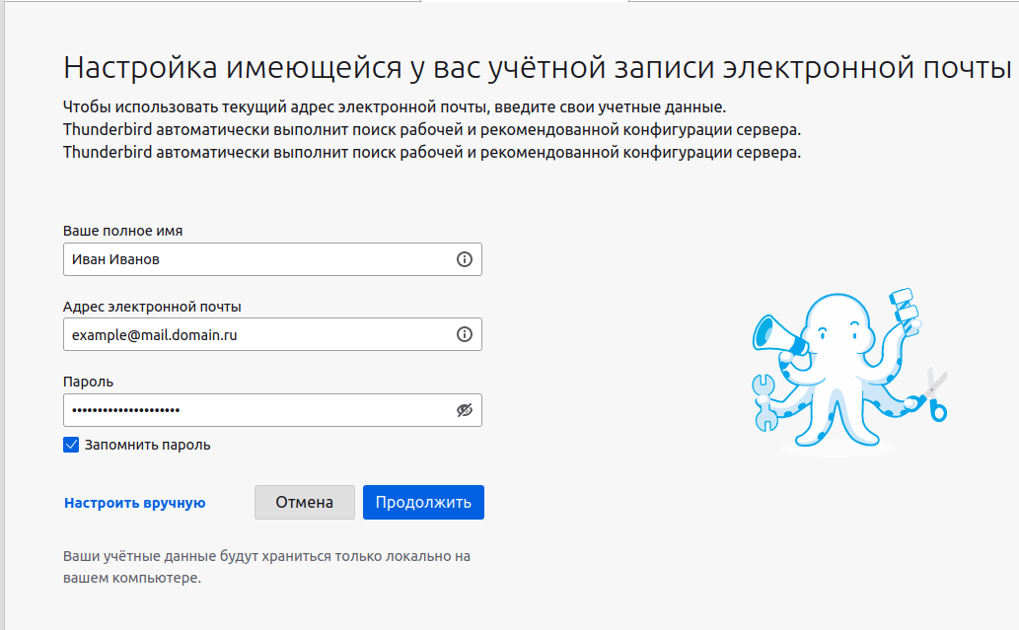Click the octopus illustration

pos(849,370)
